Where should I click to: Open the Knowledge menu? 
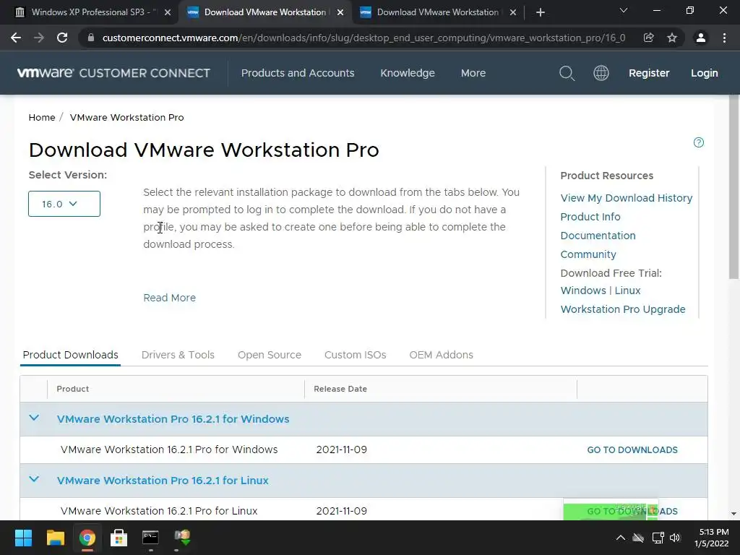point(408,73)
